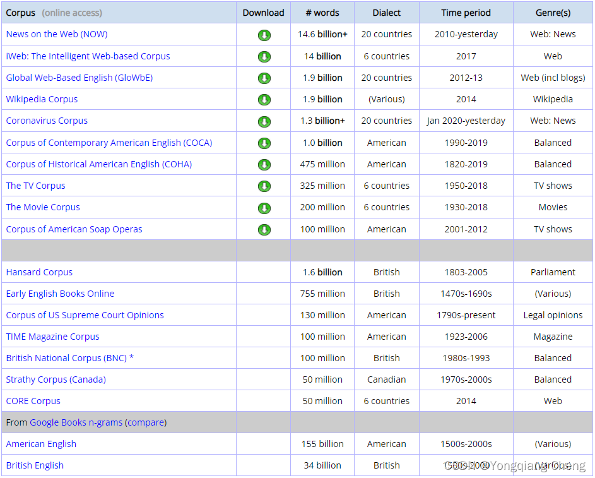Click the Genre(s) column header
Image resolution: width=595 pixels, height=478 pixels.
(553, 13)
